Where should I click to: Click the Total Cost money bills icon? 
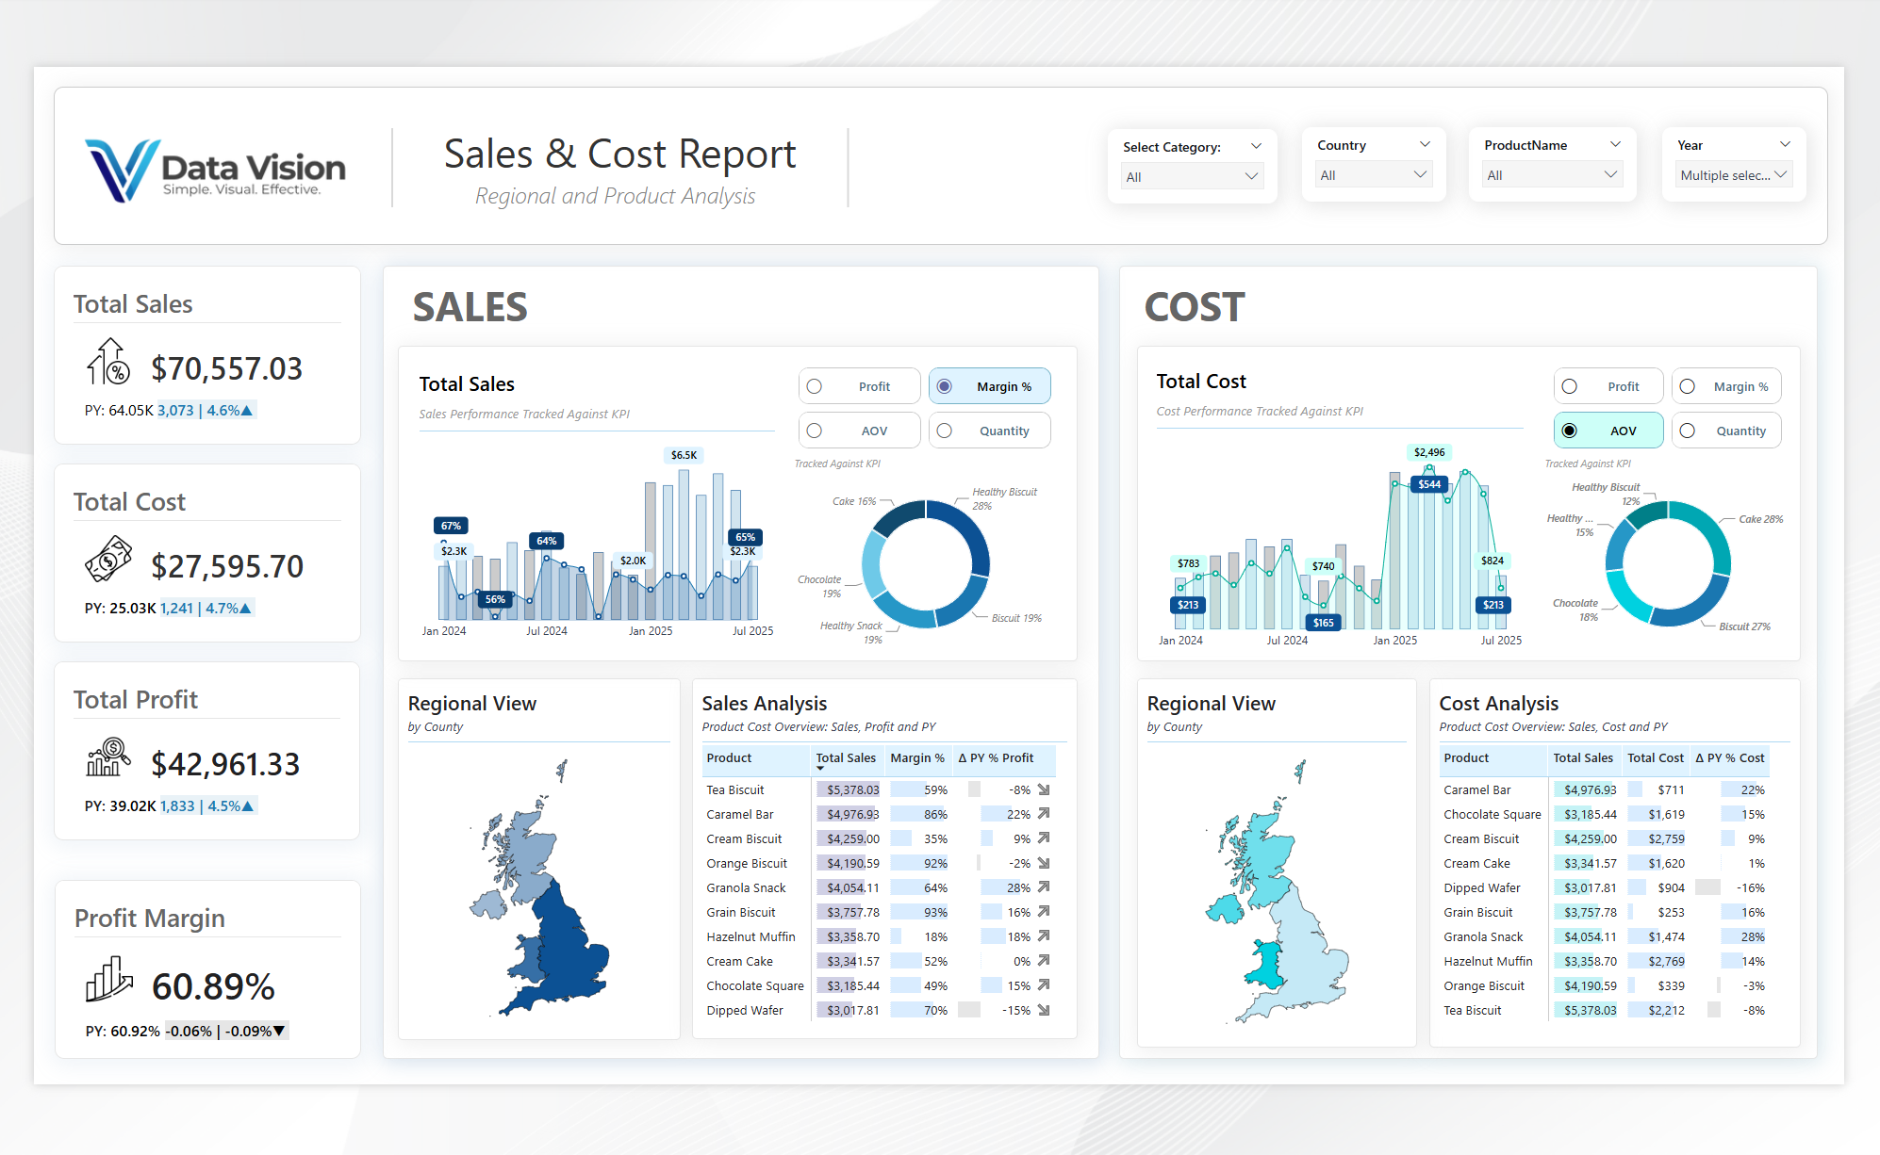108,559
